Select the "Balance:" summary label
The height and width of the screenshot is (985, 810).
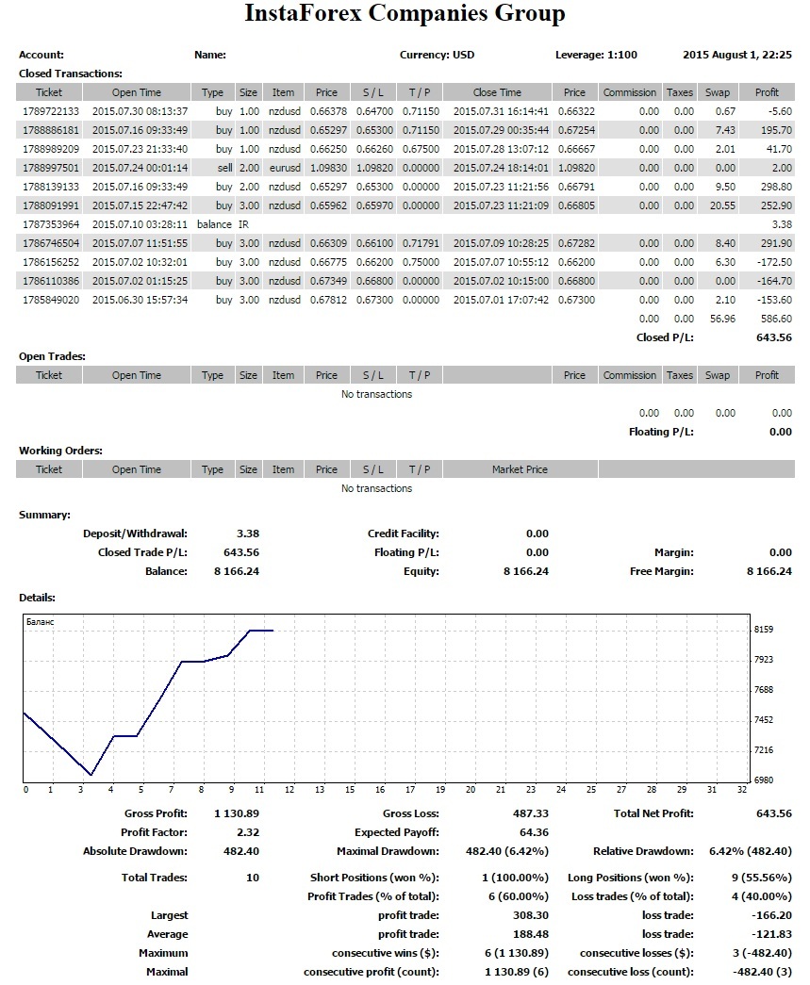tap(167, 571)
